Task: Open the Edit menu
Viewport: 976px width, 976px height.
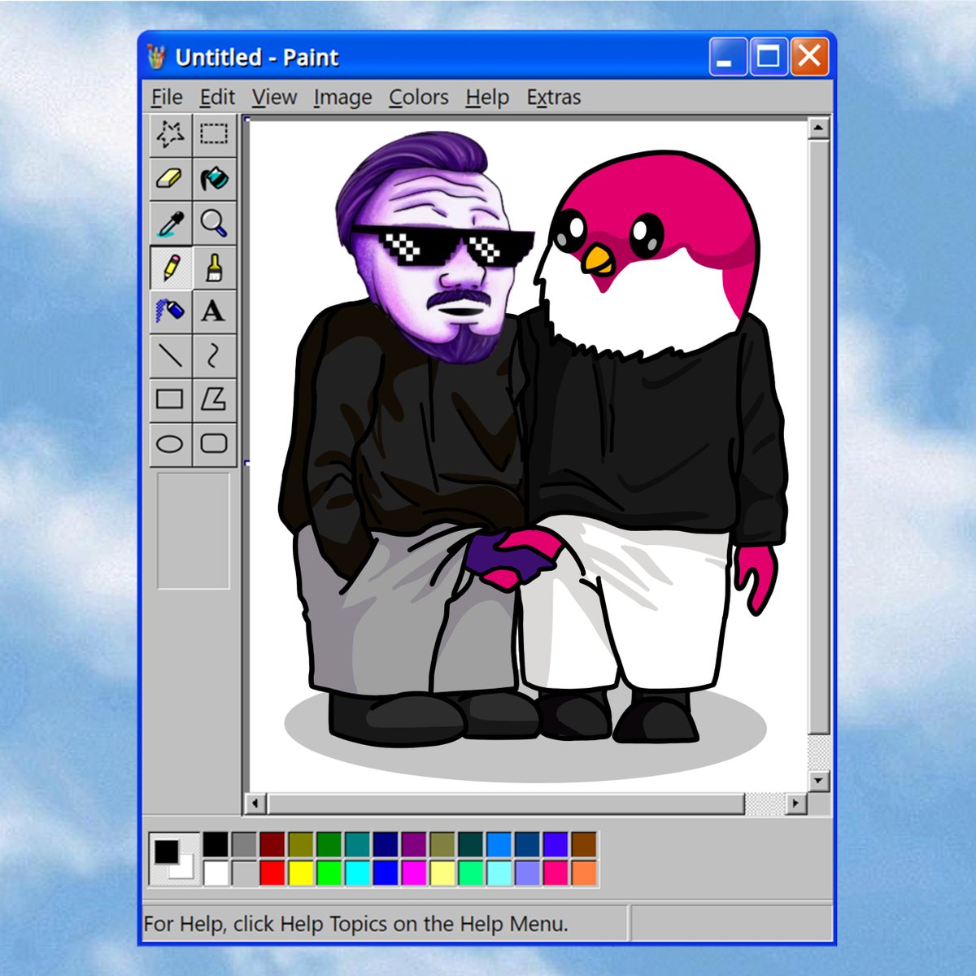Action: (x=217, y=97)
